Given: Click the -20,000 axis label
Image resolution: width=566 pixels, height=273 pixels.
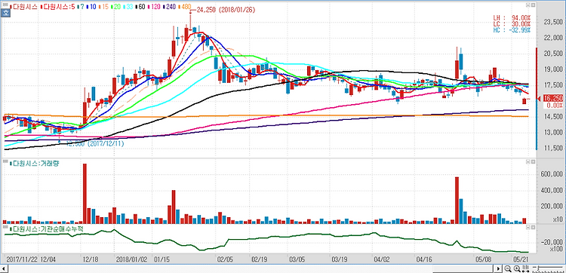Looking at the screenshot, I should 552,241.
